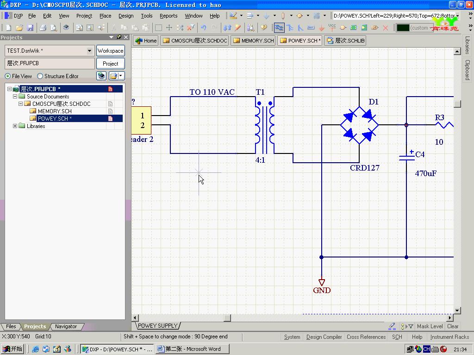This screenshot has width=474, height=355.
Task: Switch to Microsoft Word in the taskbar
Action: 193,349
